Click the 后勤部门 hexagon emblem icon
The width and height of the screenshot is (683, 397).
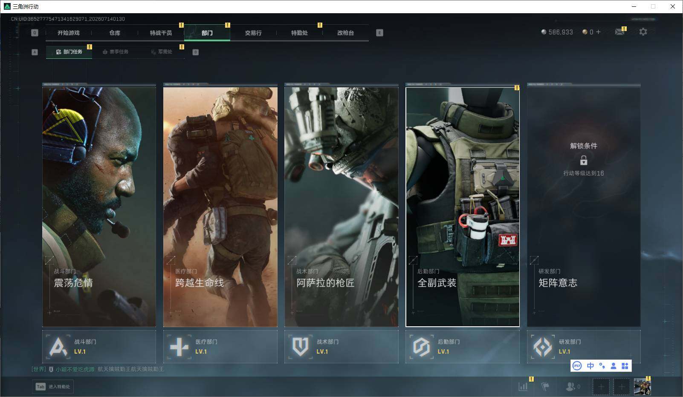[x=421, y=346]
